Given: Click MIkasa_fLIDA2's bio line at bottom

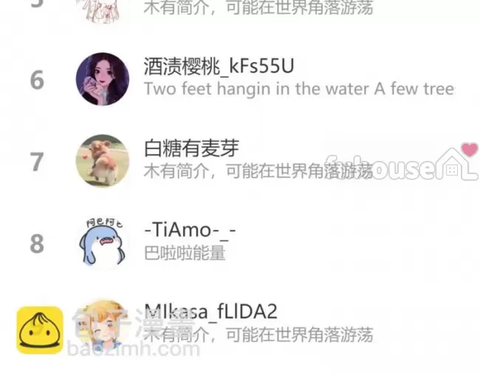Looking at the screenshot, I should (258, 334).
